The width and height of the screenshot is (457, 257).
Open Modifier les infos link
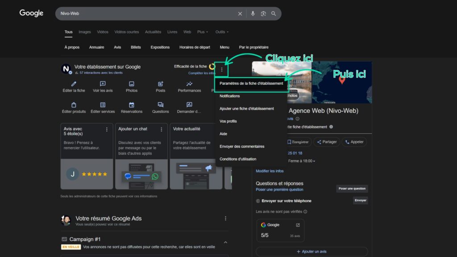(x=269, y=171)
